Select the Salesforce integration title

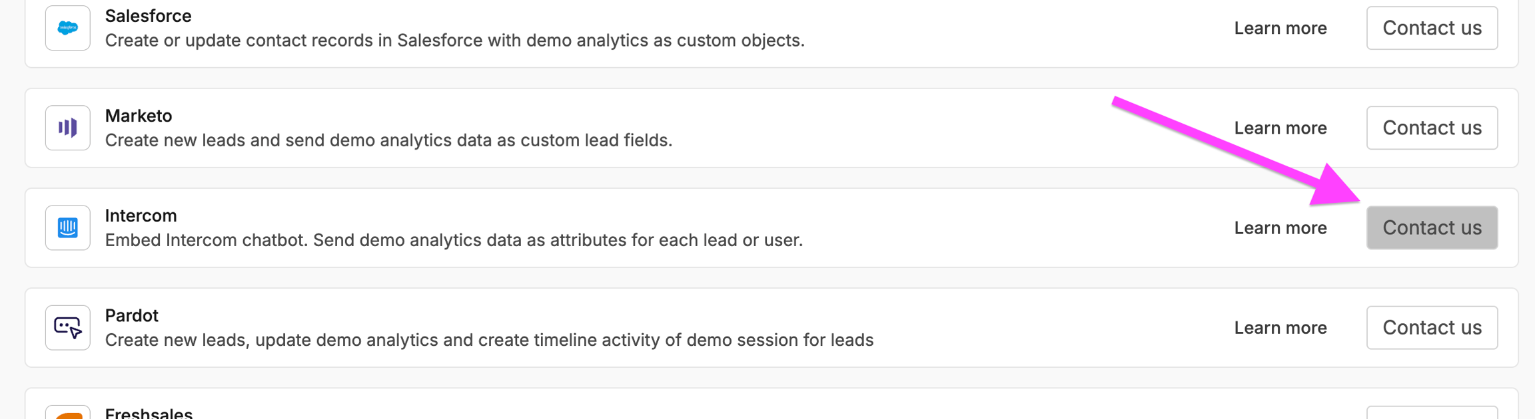pos(148,16)
